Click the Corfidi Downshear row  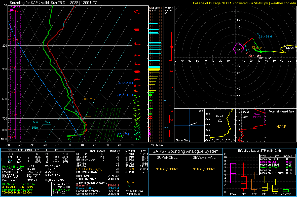[x=98, y=191]
